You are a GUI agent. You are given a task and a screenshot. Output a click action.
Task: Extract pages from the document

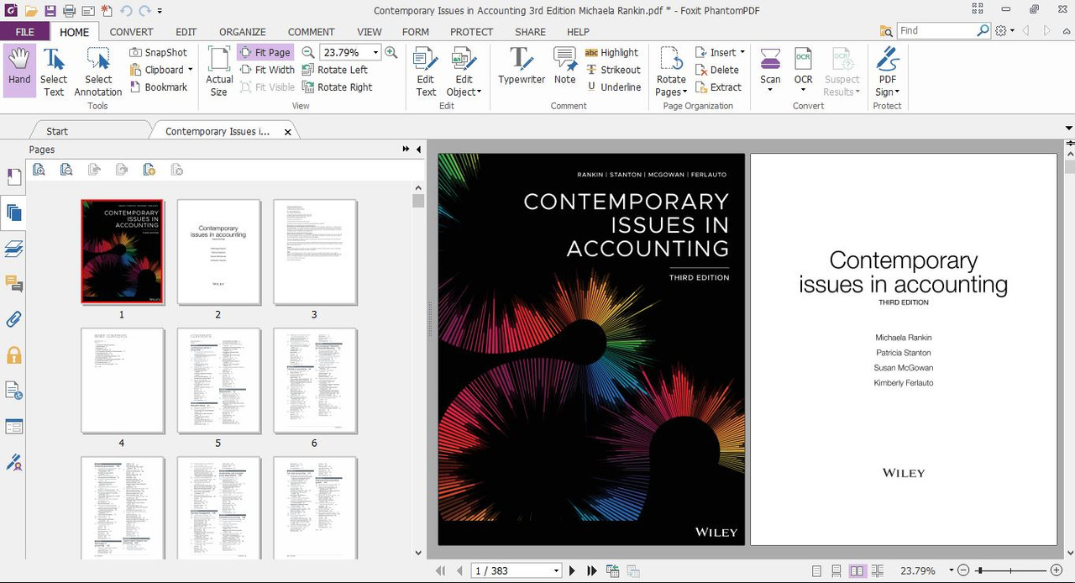pyautogui.click(x=719, y=87)
